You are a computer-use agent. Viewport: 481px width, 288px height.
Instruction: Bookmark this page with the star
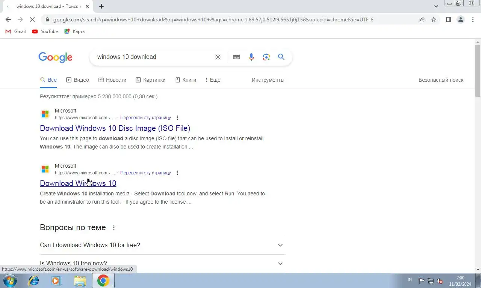(434, 19)
